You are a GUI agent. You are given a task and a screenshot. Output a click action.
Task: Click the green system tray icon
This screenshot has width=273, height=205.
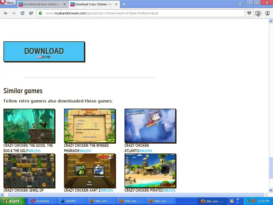248,201
